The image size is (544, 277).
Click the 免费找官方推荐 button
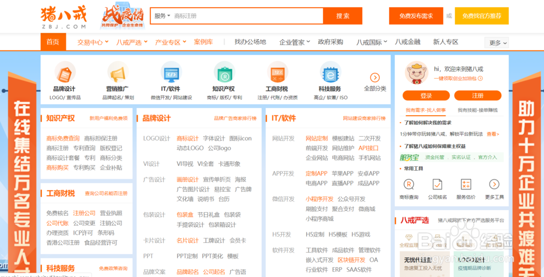pyautogui.click(x=482, y=16)
